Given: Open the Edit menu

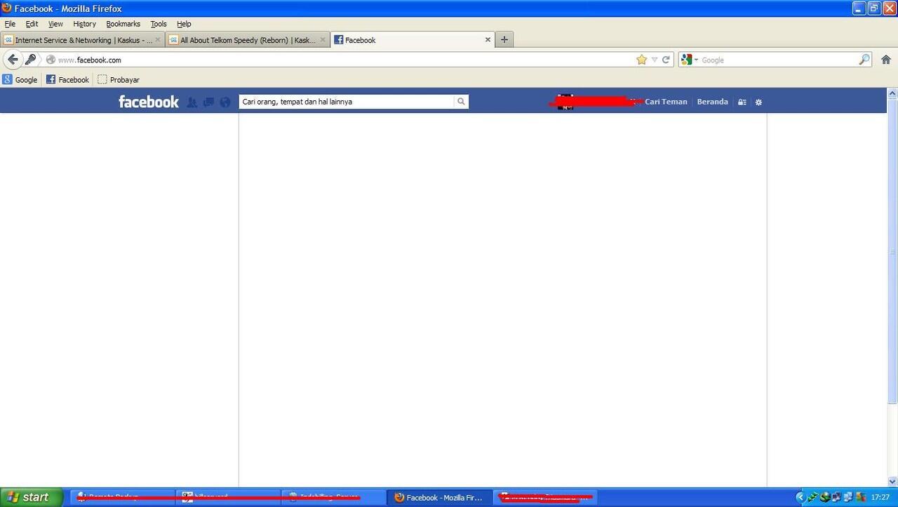Looking at the screenshot, I should click(x=32, y=24).
